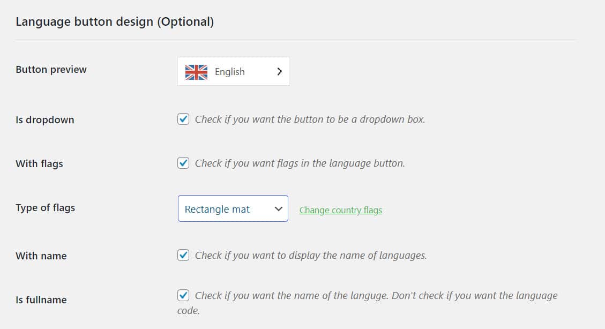The image size is (605, 329).
Task: Click the word English in the preview button
Action: (229, 71)
